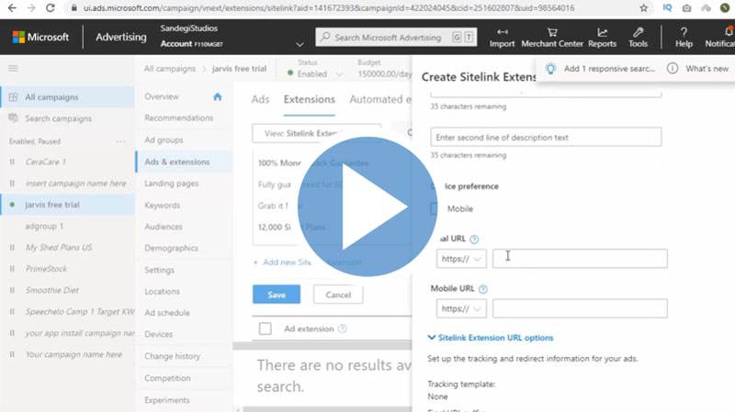Click the paused icon beside CeraCare 1

click(12, 162)
